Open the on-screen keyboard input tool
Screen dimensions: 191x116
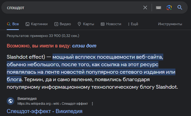[158, 8]
